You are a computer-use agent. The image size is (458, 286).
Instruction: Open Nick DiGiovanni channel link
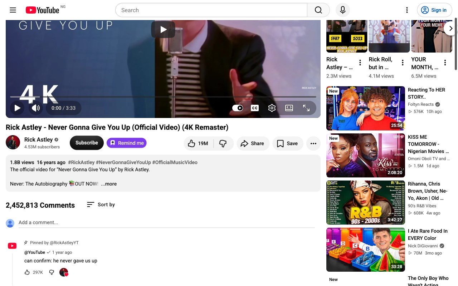point(423,246)
